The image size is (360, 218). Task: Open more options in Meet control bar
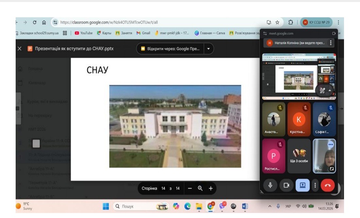(x=315, y=185)
